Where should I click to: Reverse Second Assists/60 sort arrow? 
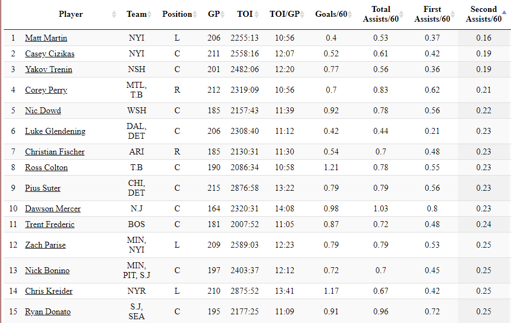[x=504, y=12]
